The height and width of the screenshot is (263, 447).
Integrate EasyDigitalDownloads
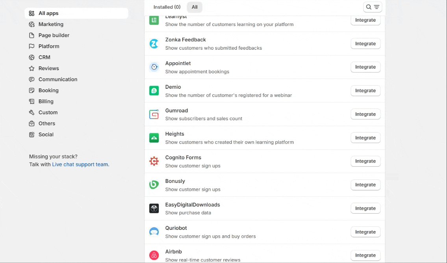pyautogui.click(x=365, y=209)
